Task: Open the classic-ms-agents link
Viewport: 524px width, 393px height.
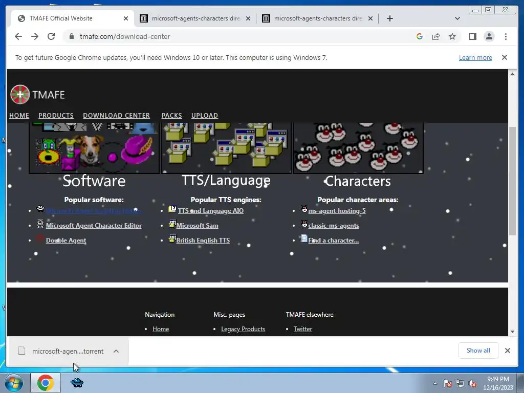Action: point(334,226)
